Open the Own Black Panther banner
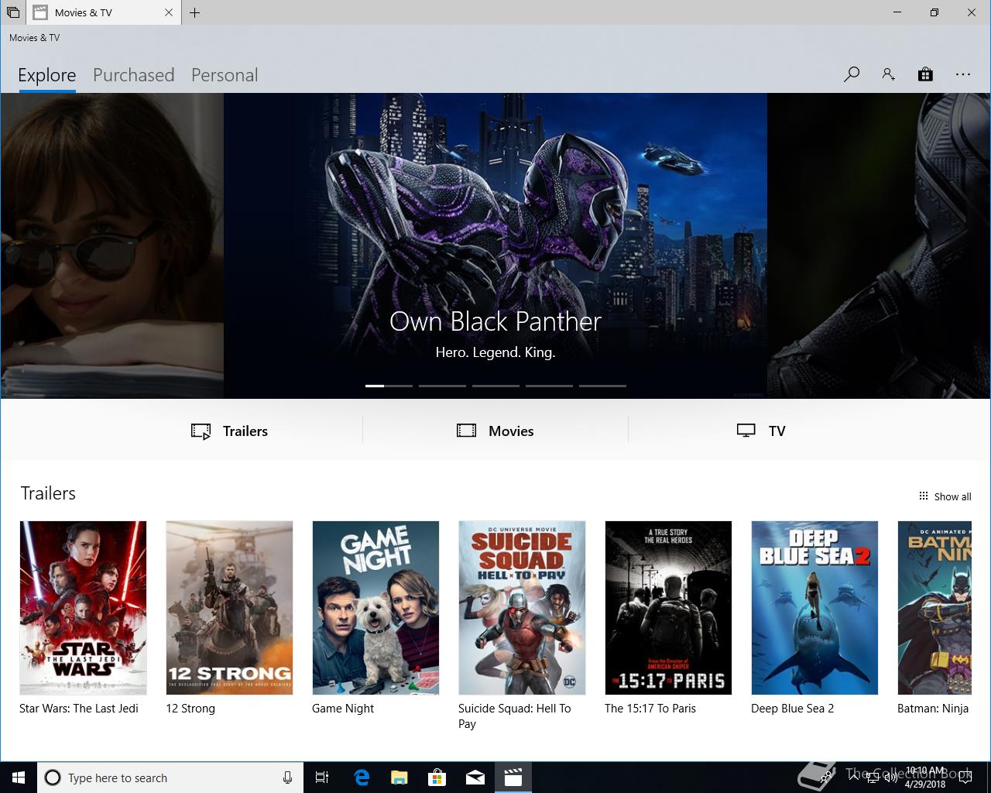This screenshot has height=793, width=991. point(495,245)
